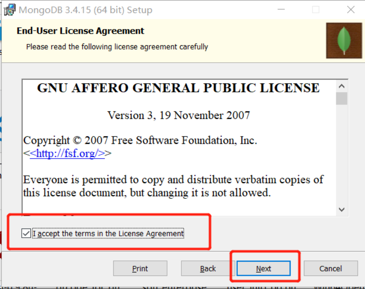Click the 'GNU AFFERO GENERAL PUBLIC LICENSE' heading
Screen dimensions: 365x289
pos(178,88)
